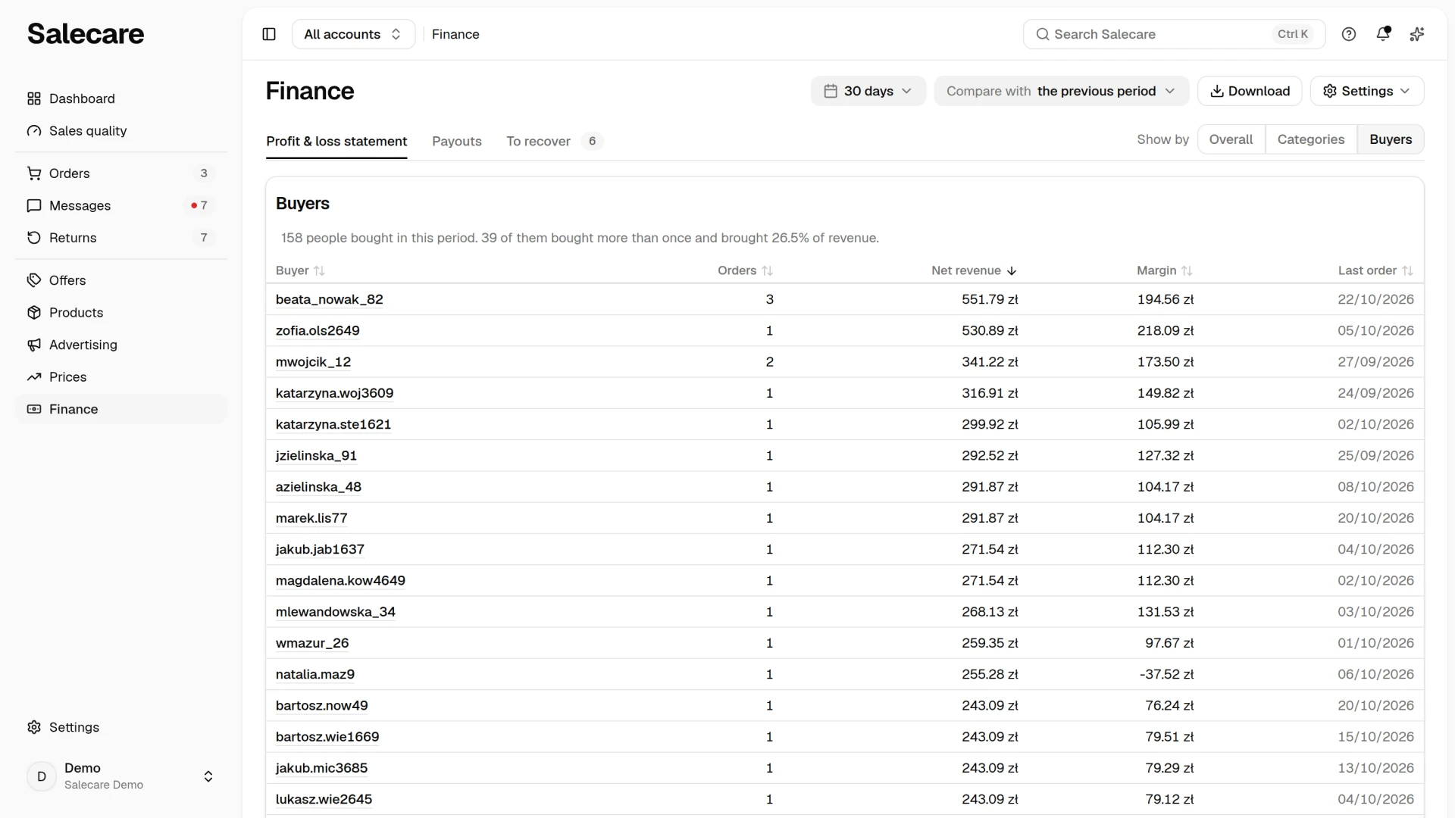This screenshot has height=818, width=1455.
Task: Switch to Profit & loss statement tab
Action: pos(336,141)
